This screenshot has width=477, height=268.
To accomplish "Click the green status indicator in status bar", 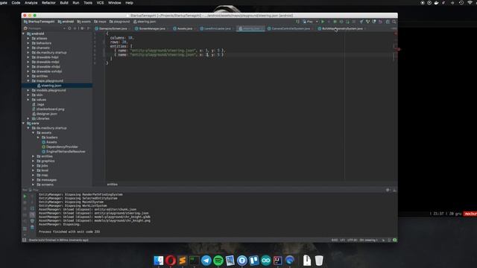I will 394,240.
